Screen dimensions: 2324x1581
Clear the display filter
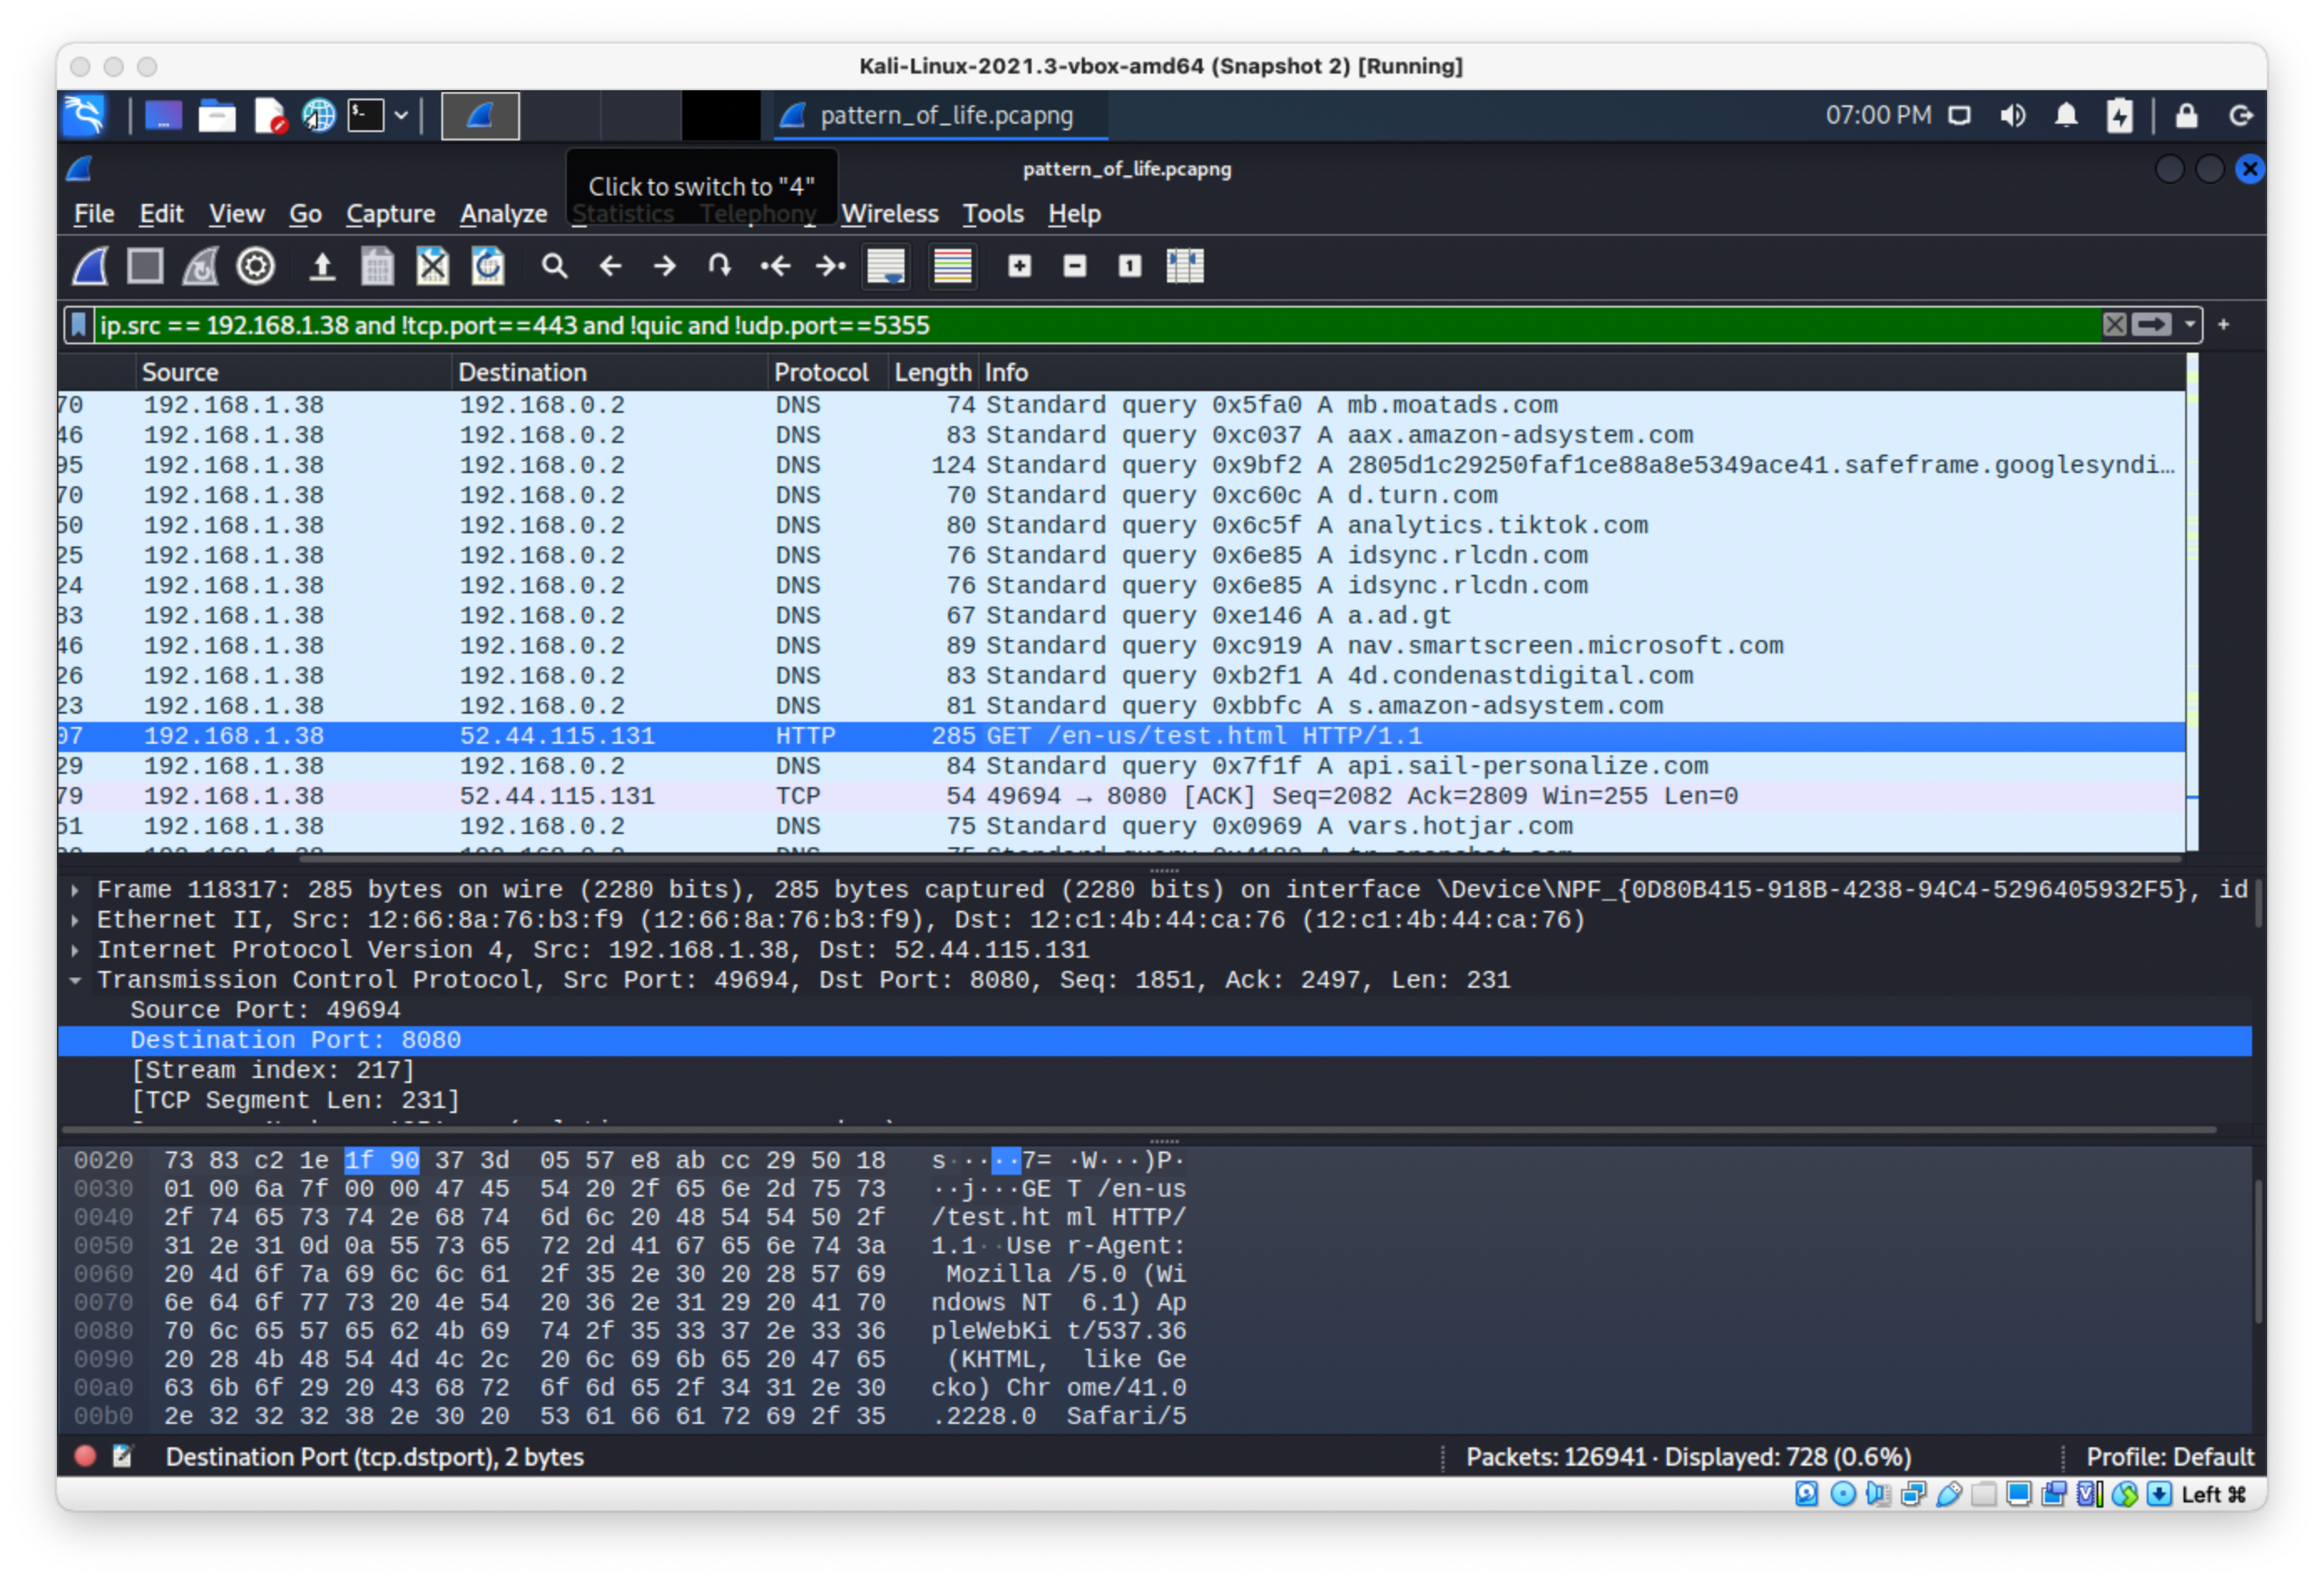point(2113,325)
